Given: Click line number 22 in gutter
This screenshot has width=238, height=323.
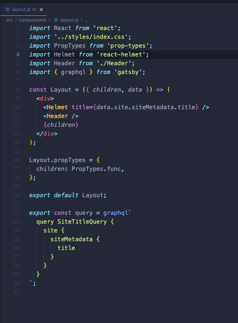Looking at the screenshot, I should [16, 213].
